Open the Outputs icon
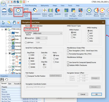109x102 pixels. pos(58,10)
